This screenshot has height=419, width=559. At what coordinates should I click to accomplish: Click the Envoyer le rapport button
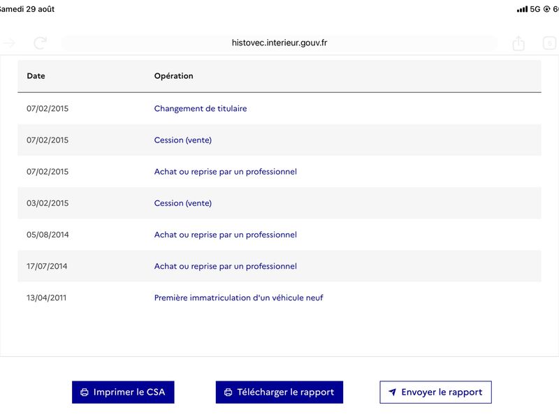[x=435, y=392]
